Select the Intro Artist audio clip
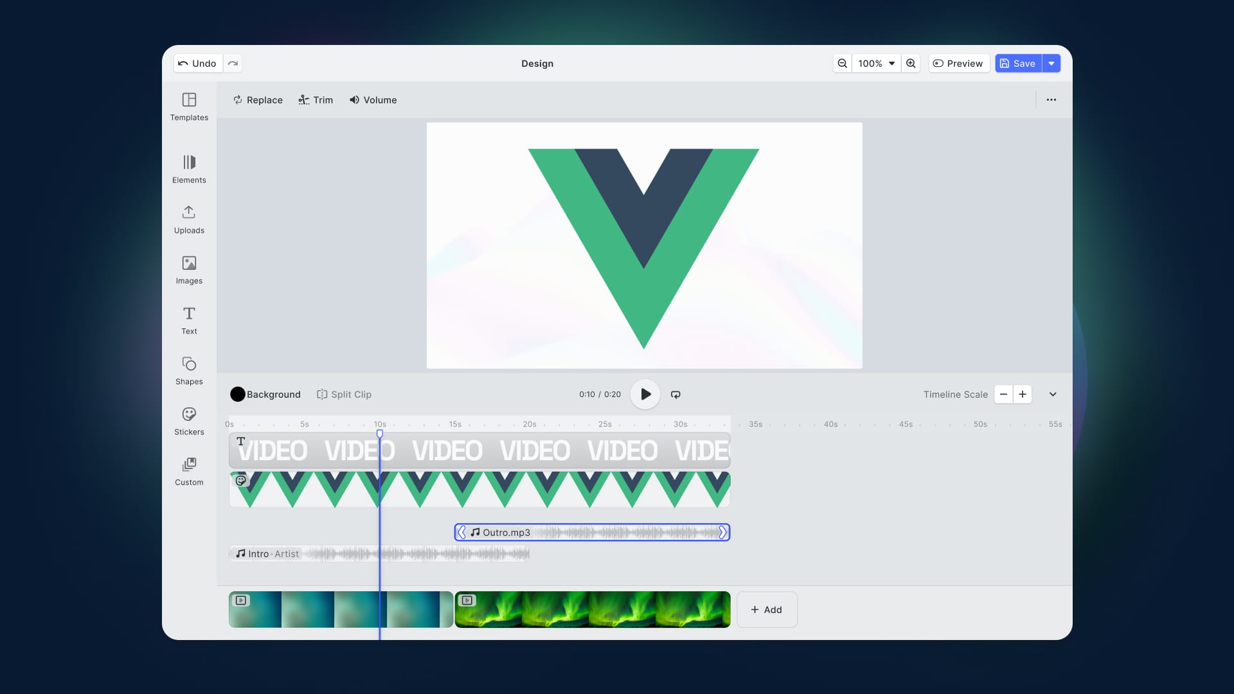1234x694 pixels. click(379, 553)
